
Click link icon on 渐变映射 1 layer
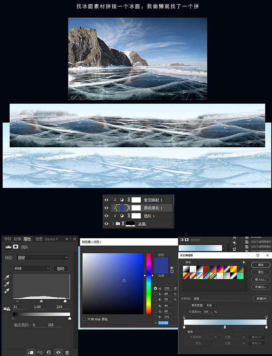click(129, 200)
